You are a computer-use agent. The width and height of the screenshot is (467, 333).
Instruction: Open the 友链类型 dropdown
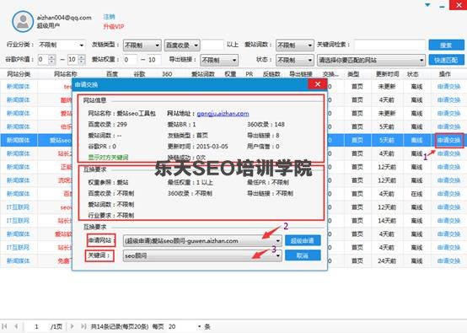point(142,46)
